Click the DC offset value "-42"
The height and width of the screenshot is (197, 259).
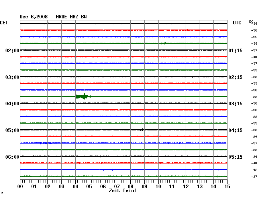click(x=254, y=170)
